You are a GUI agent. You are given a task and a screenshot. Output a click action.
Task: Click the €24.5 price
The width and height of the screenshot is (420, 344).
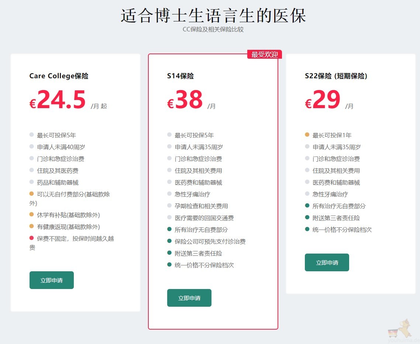(x=57, y=99)
